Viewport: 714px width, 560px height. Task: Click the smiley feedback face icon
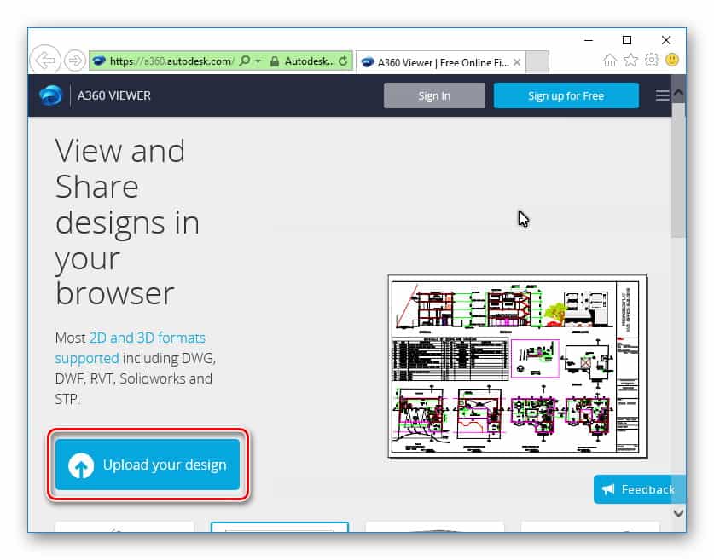click(672, 61)
